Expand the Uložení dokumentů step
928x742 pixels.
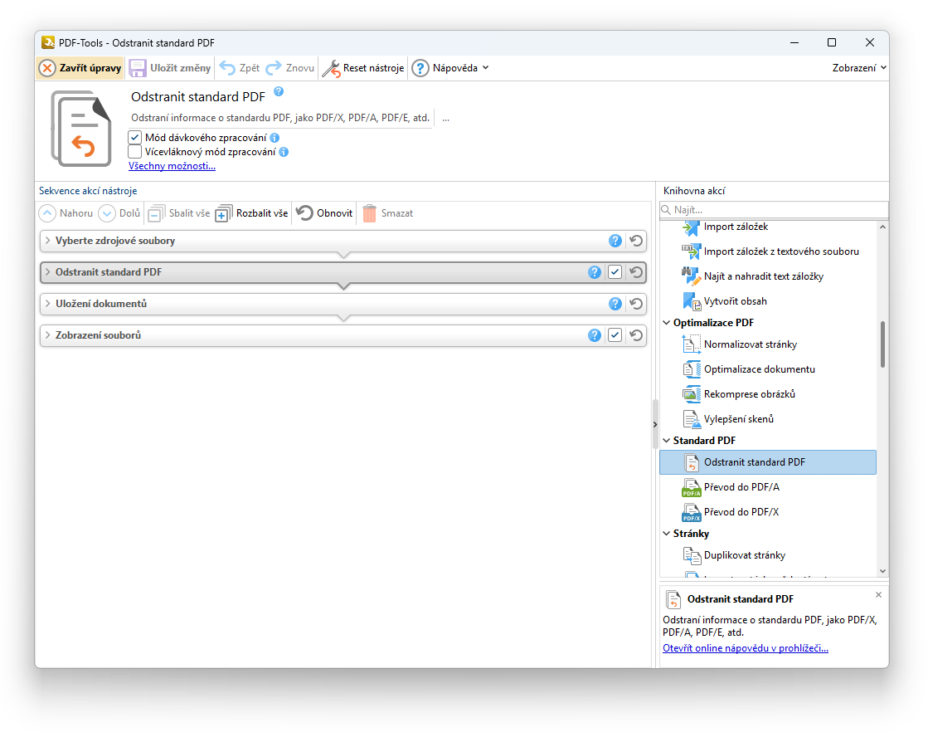48,304
